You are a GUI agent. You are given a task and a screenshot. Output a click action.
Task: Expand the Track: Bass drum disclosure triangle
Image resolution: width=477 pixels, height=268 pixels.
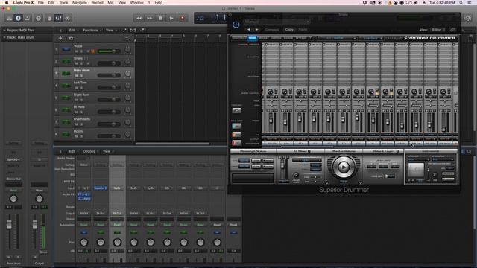(x=4, y=37)
